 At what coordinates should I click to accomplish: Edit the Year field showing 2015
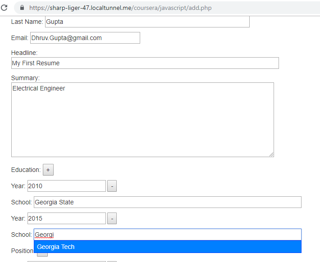[67, 218]
